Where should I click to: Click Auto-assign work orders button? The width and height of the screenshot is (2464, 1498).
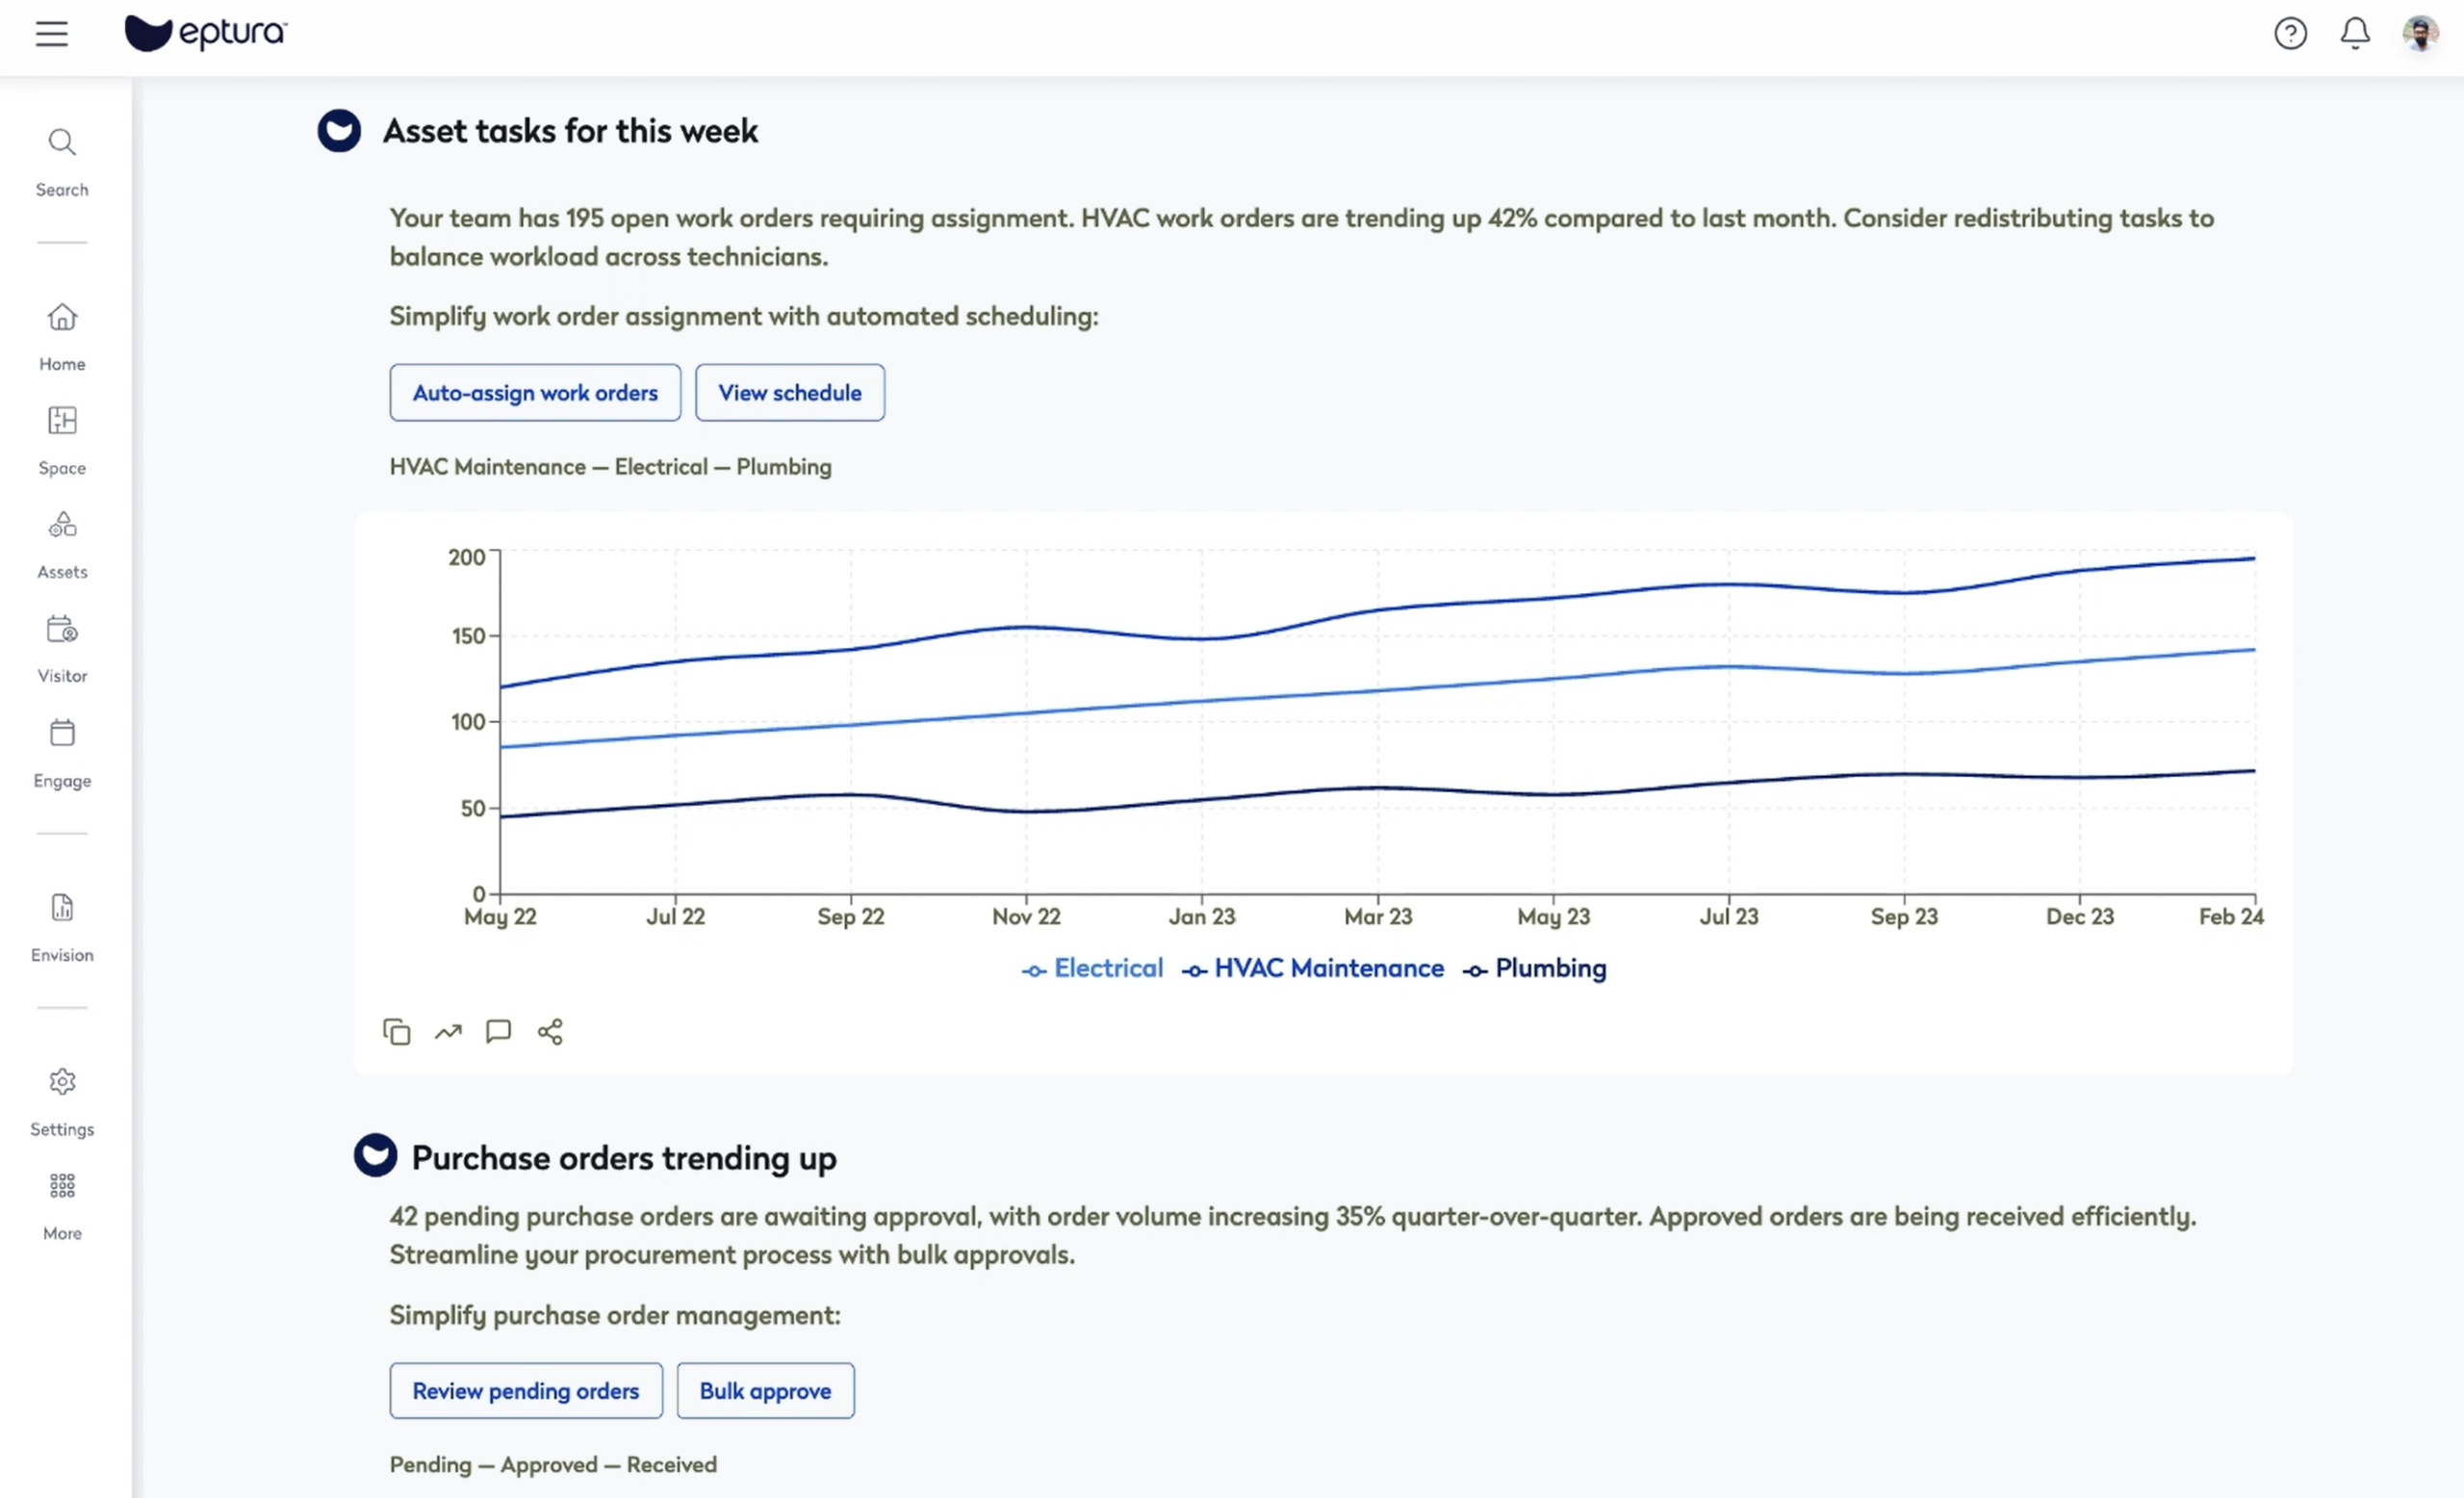pos(535,393)
